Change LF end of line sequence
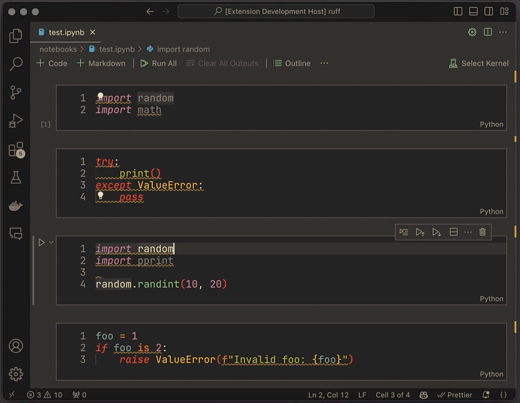The width and height of the screenshot is (520, 403). (362, 395)
